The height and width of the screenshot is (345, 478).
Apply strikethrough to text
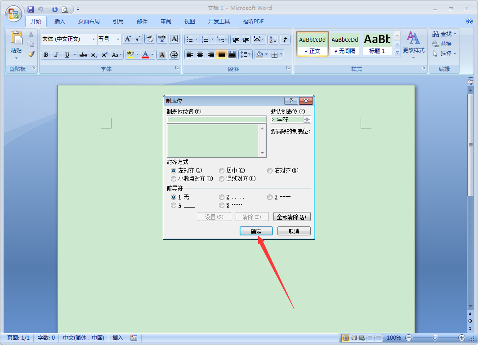tap(83, 54)
